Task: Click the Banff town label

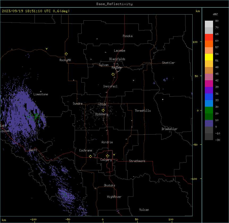Action: [33, 150]
